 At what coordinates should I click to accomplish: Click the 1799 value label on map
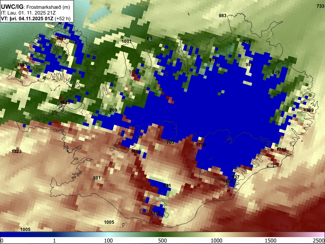click(201, 145)
